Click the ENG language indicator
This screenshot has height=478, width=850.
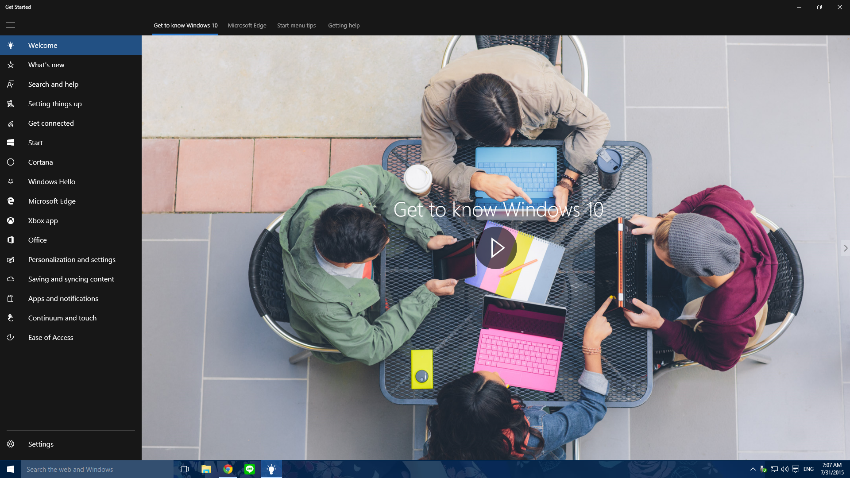pos(808,469)
